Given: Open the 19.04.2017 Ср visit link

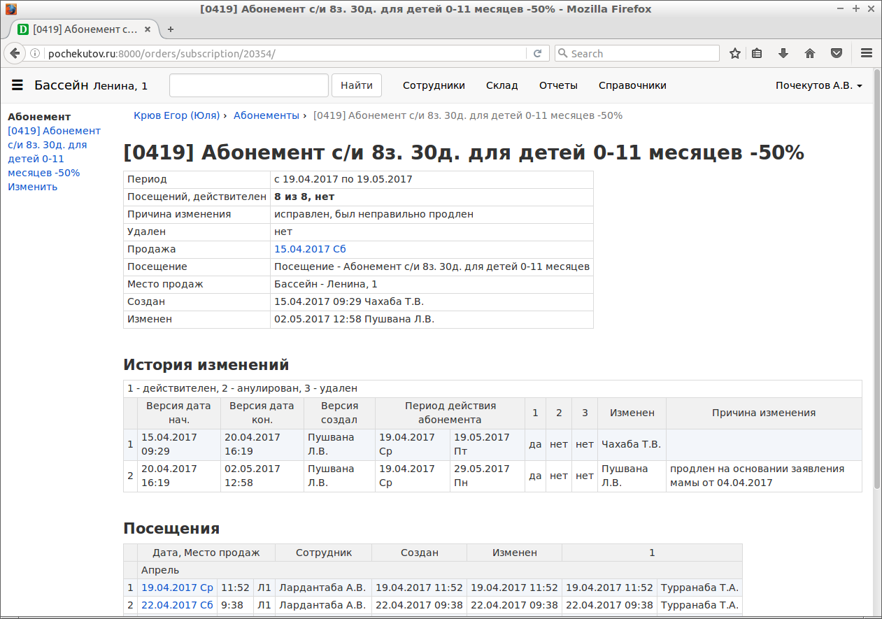Looking at the screenshot, I should [x=177, y=588].
